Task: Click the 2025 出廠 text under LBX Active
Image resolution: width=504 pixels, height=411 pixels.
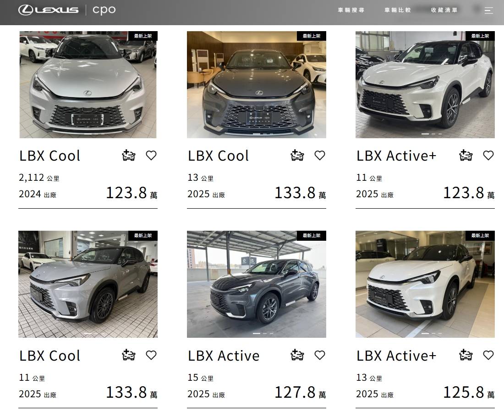Action: 206,395
